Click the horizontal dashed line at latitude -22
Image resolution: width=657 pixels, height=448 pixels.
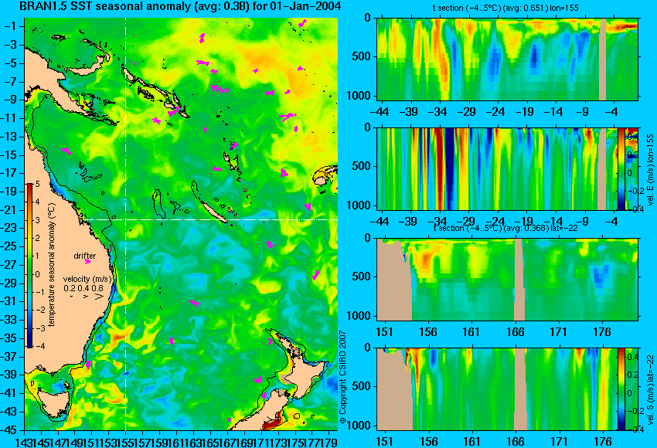point(212,219)
